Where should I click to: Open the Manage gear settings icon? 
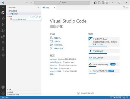[x=3, y=93]
